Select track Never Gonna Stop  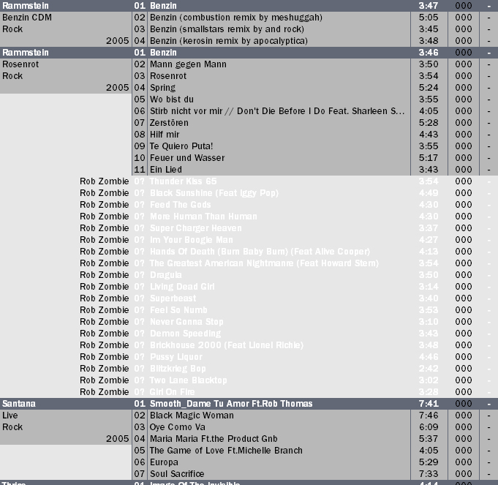(x=186, y=322)
